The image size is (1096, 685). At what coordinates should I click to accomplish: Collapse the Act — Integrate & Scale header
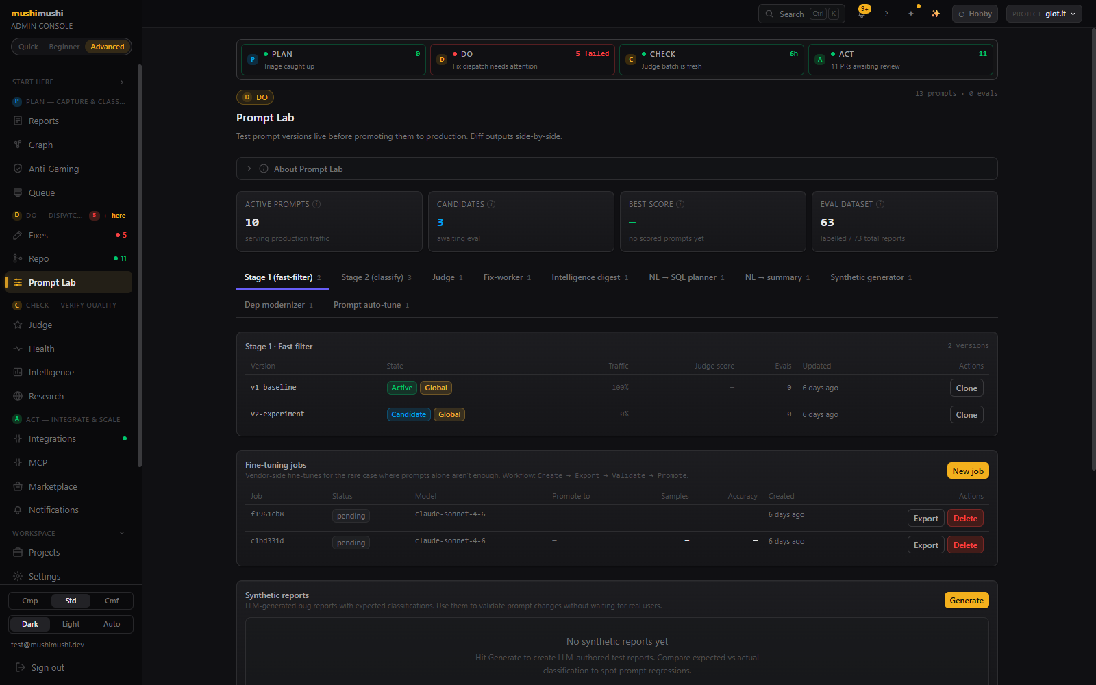(68, 419)
